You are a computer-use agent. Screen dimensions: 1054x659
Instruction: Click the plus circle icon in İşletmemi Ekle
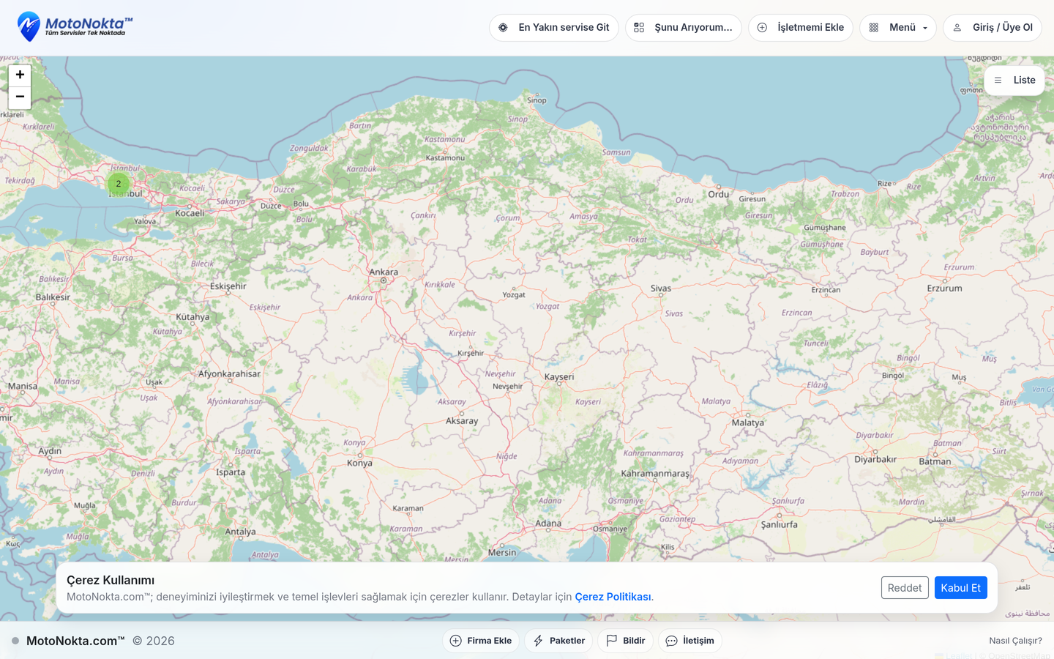coord(762,28)
